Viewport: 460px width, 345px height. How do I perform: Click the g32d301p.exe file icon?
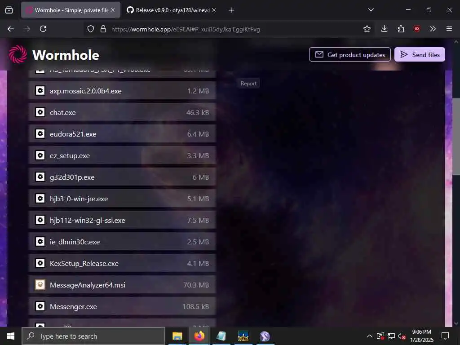click(x=40, y=177)
